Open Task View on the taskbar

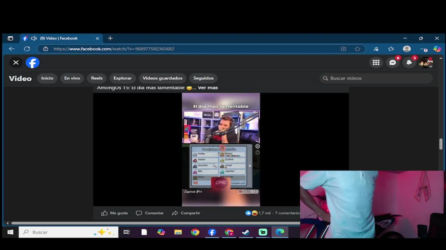(x=126, y=232)
